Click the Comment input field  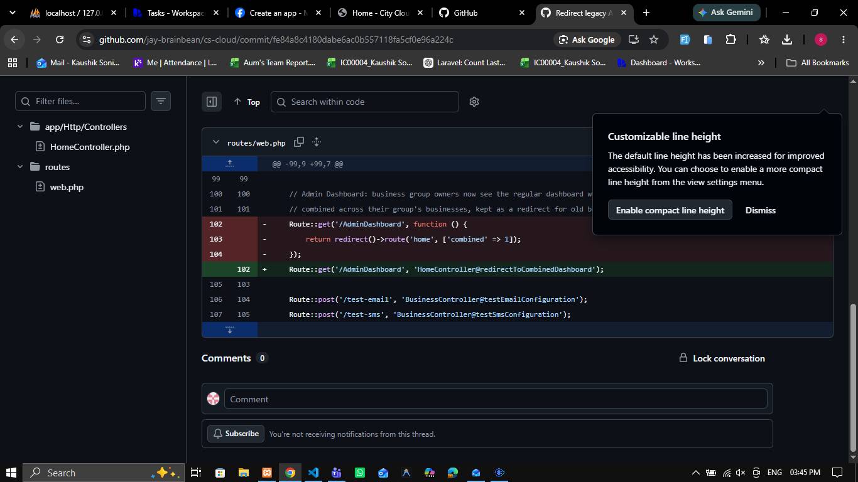(496, 399)
